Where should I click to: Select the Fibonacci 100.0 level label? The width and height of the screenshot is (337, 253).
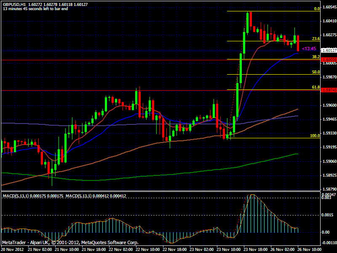tap(315, 136)
